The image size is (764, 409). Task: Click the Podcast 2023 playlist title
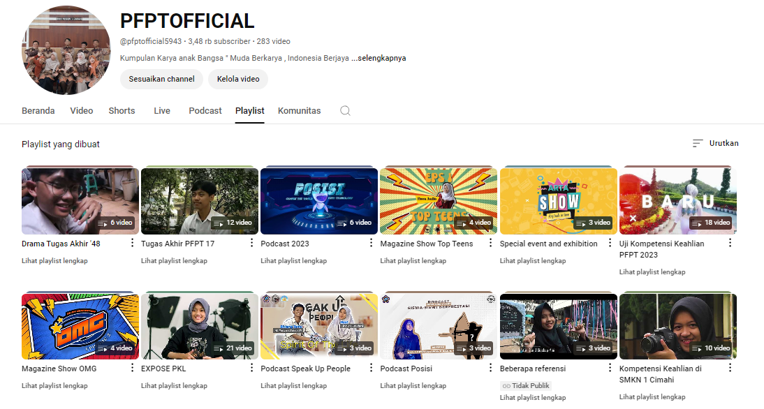pyautogui.click(x=284, y=244)
